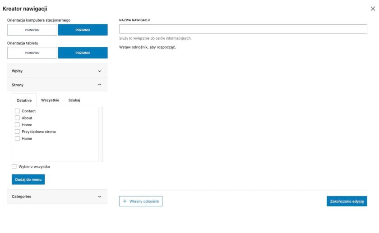Enable the Wybierz wszystko checkbox

pos(14,166)
